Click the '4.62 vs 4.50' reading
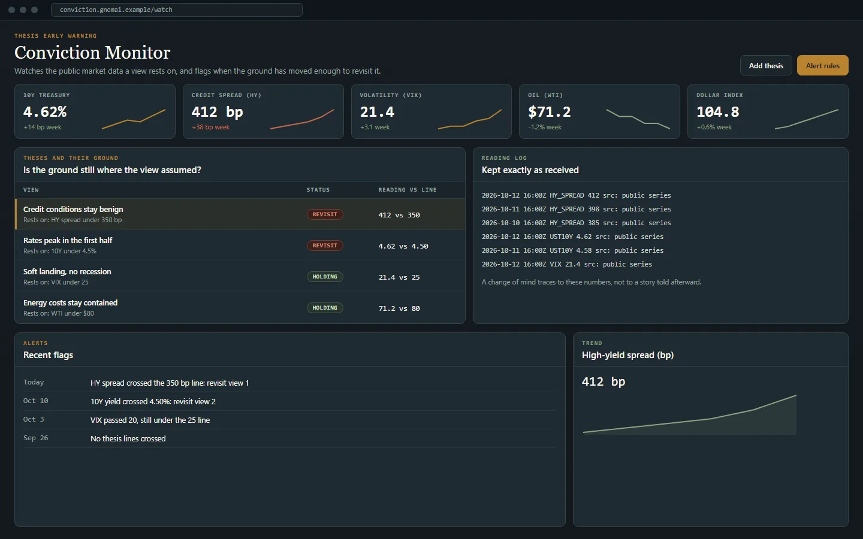Screen dimensions: 863x539 [403, 246]
